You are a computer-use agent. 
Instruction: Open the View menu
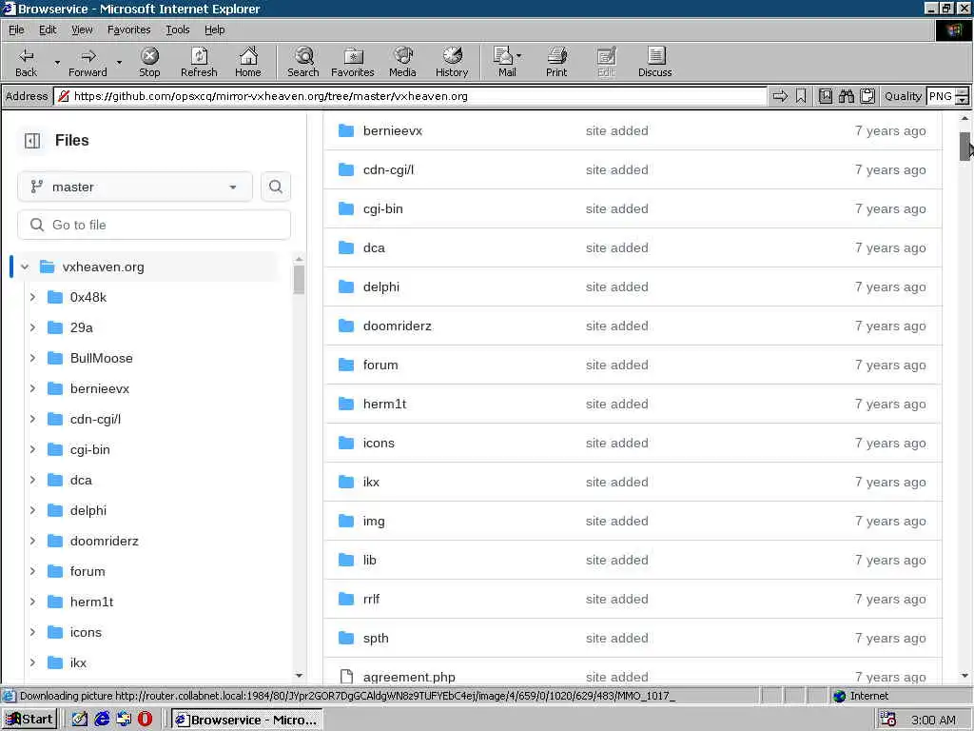(x=82, y=30)
